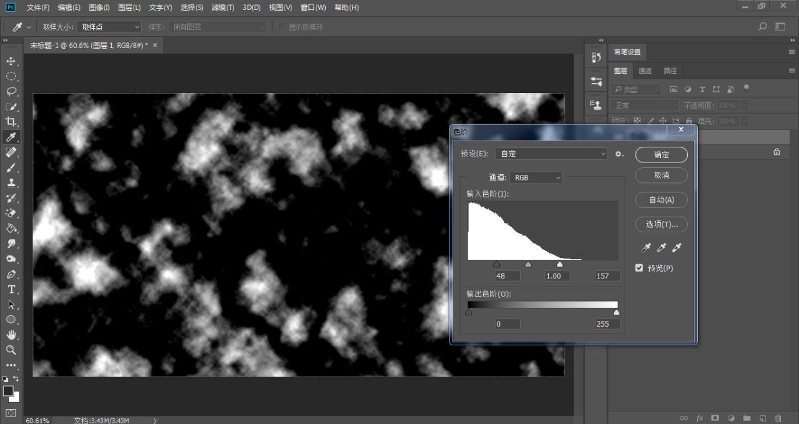This screenshot has width=799, height=424.
Task: Select the Path Selection tool
Action: [11, 304]
